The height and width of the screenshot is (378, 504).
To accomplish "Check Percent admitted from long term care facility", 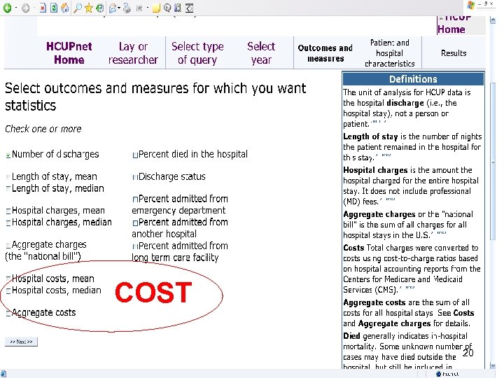I will (135, 246).
